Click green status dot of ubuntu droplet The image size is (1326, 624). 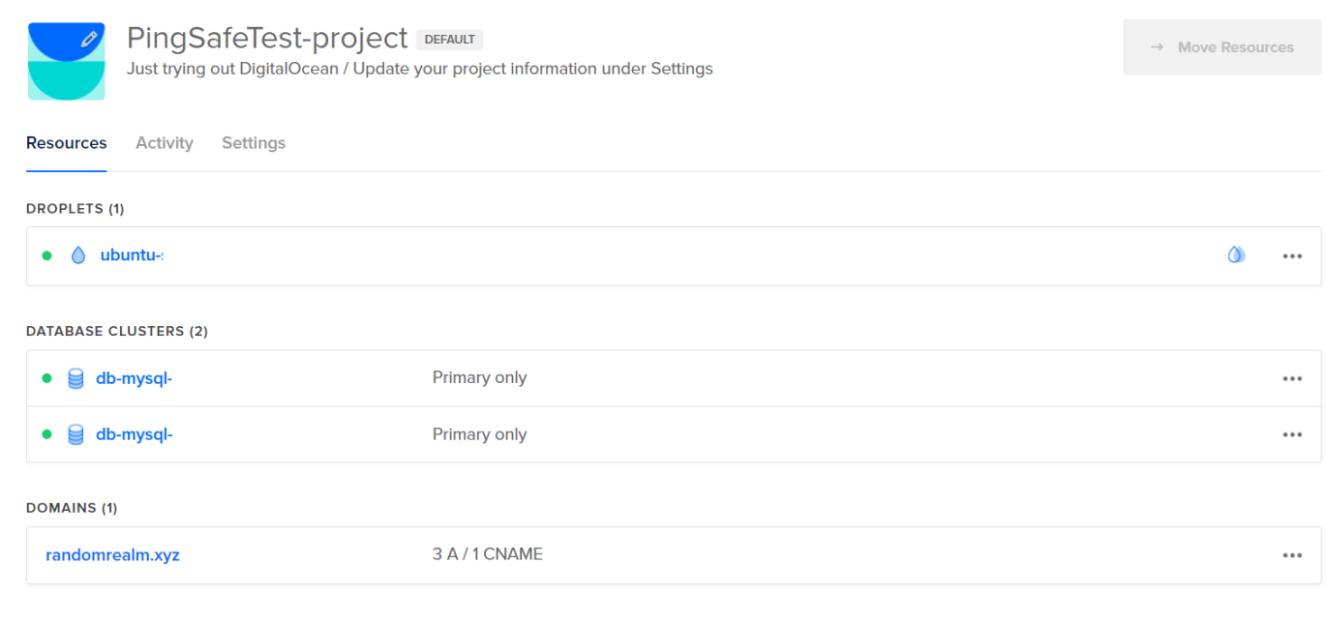click(46, 255)
